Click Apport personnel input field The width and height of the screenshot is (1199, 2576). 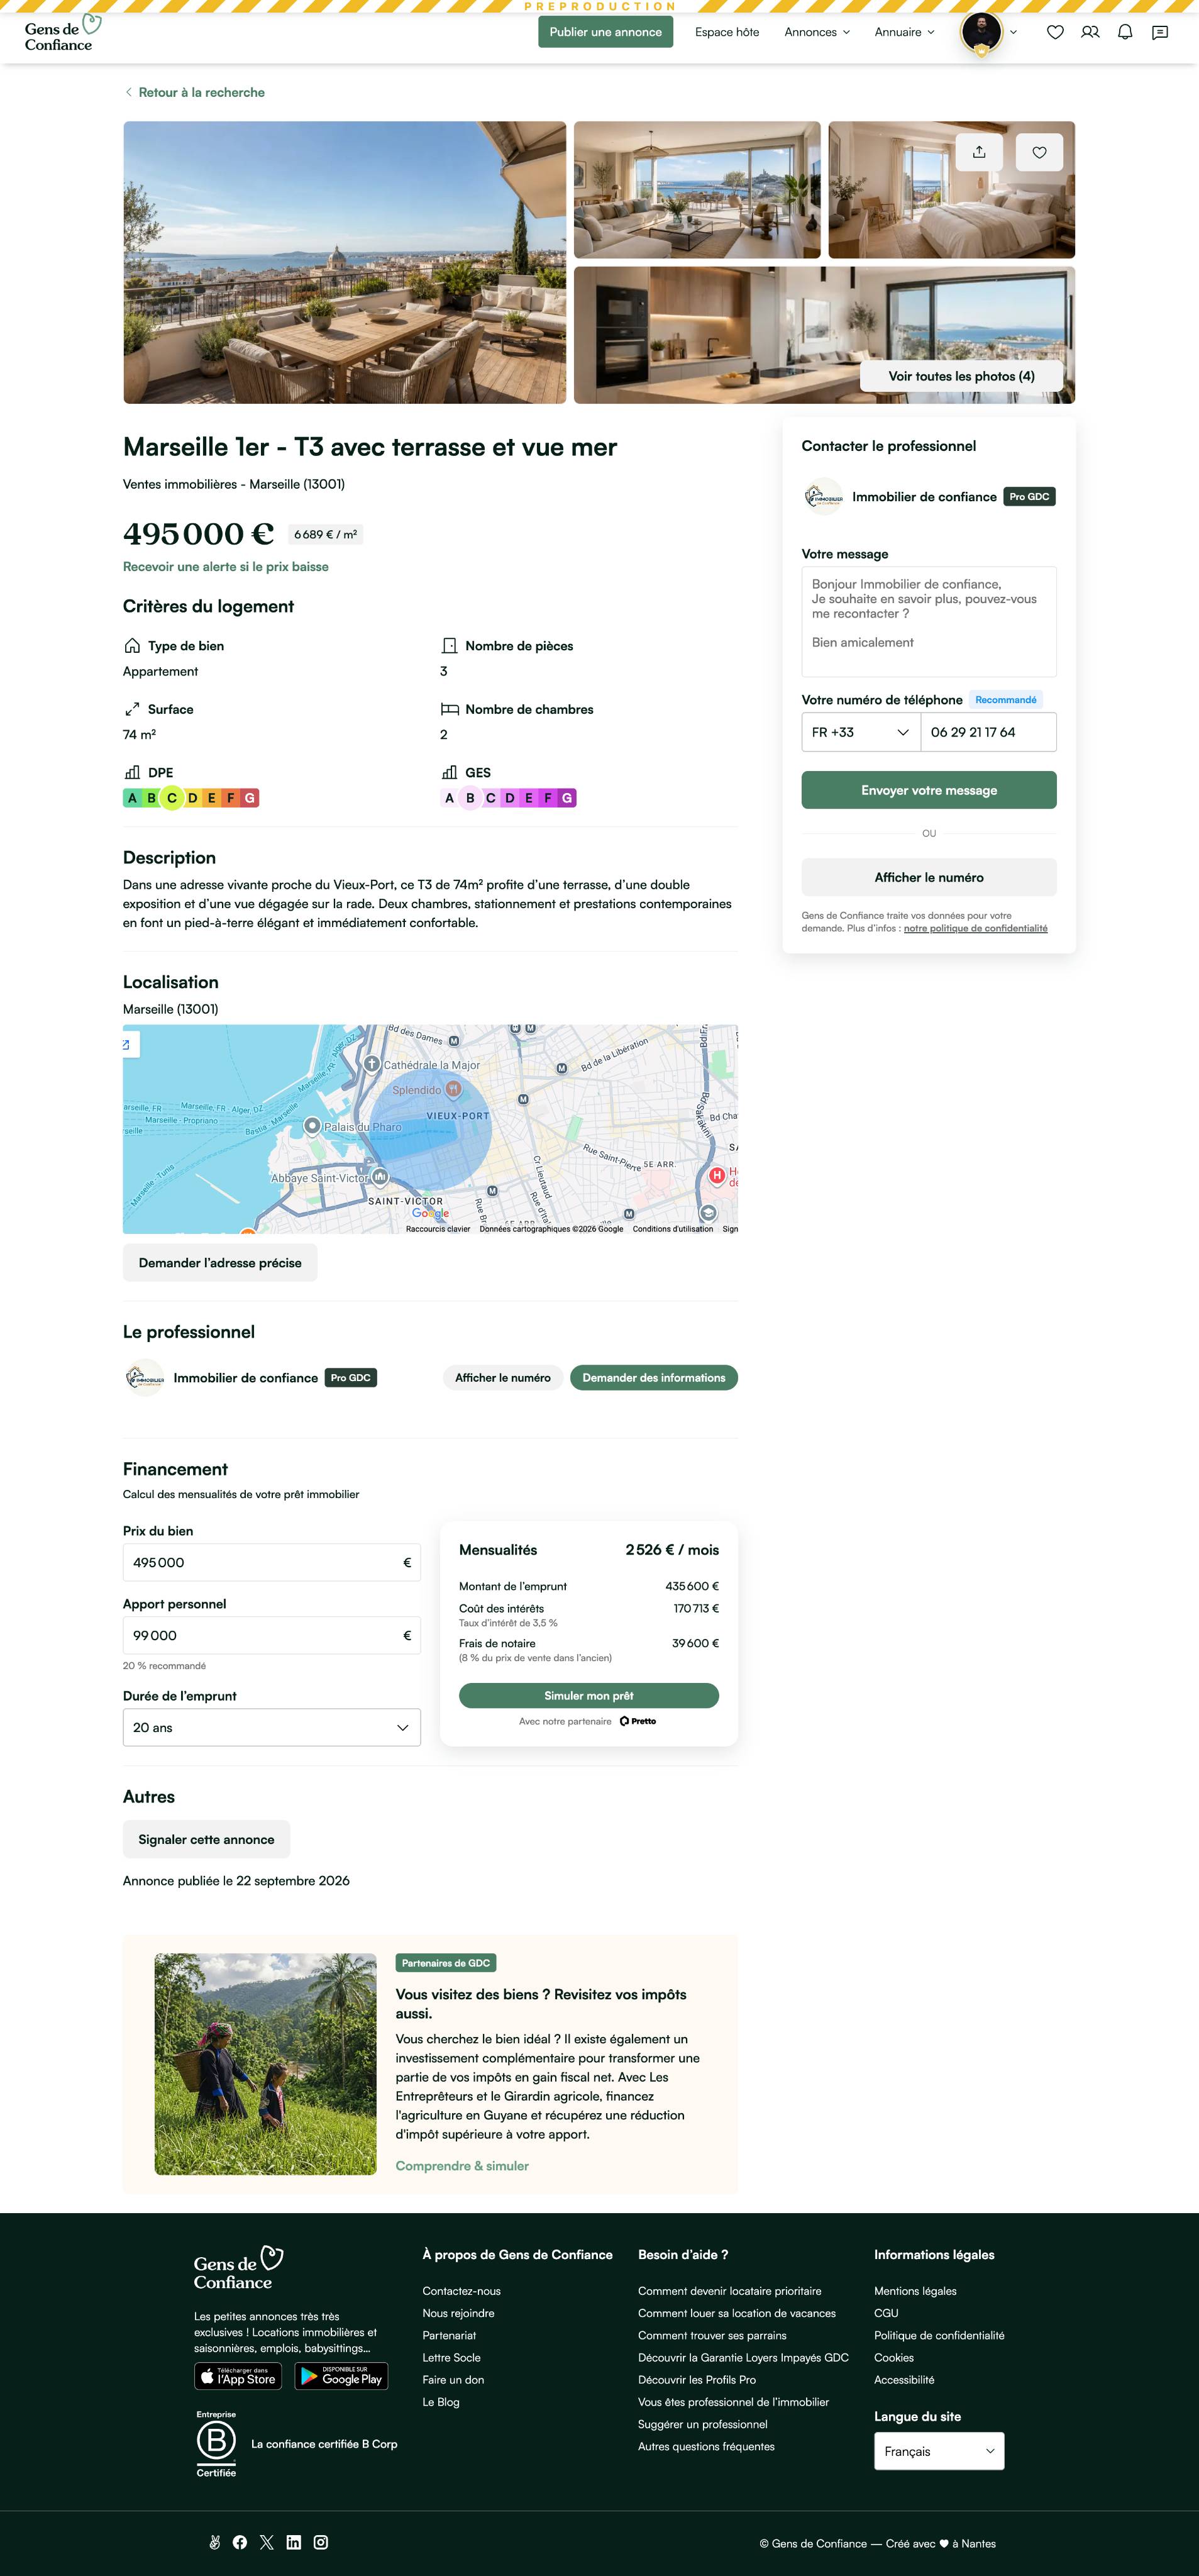[271, 1635]
